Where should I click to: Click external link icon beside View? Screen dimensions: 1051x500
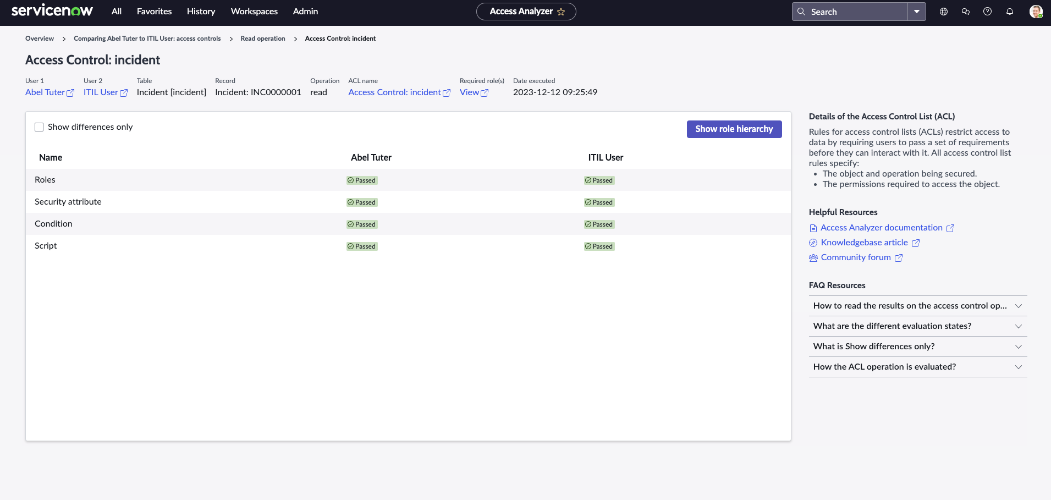485,93
